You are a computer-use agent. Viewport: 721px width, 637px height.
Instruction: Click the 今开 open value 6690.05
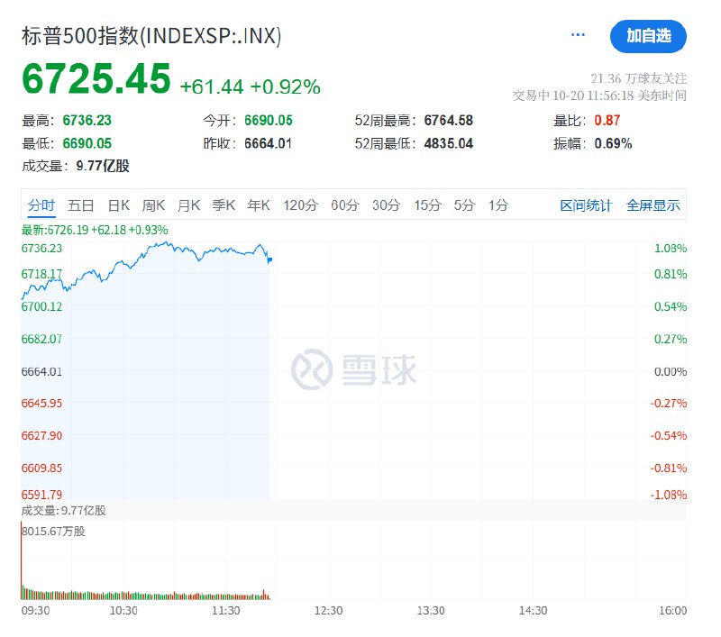tap(268, 121)
